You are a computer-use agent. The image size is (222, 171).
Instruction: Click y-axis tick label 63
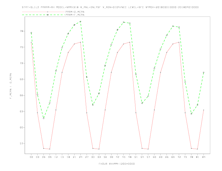coord(22,111)
